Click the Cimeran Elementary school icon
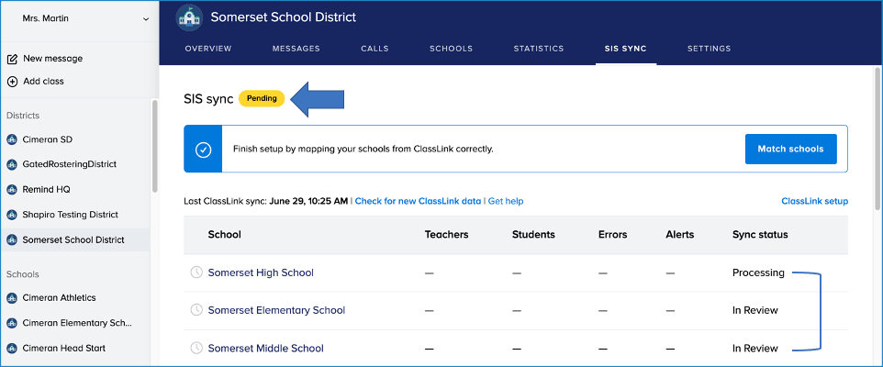Screen dimensions: 883x367 12,323
